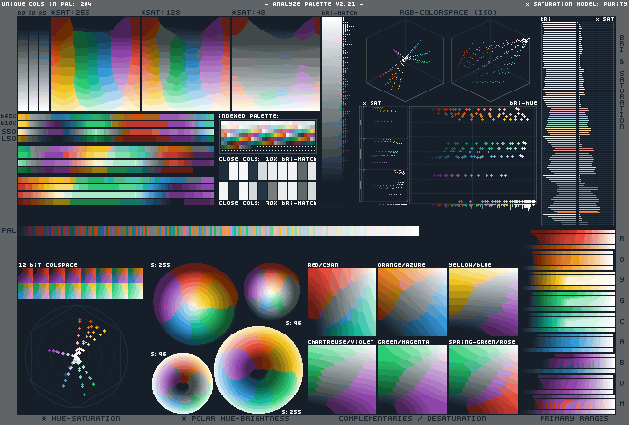Click the bri-hue scatter plot

coord(472,155)
